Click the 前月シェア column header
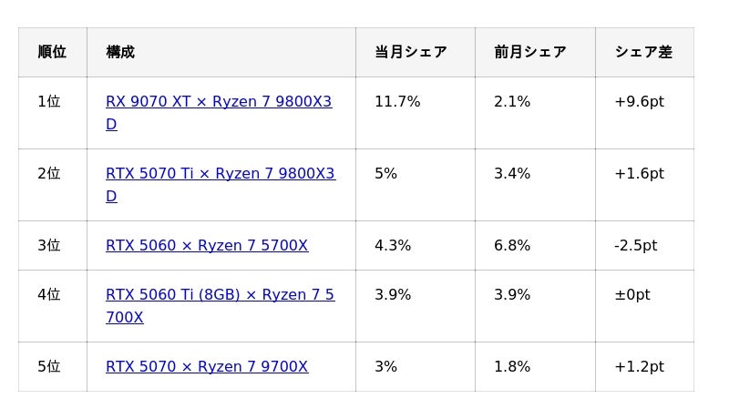 click(530, 53)
